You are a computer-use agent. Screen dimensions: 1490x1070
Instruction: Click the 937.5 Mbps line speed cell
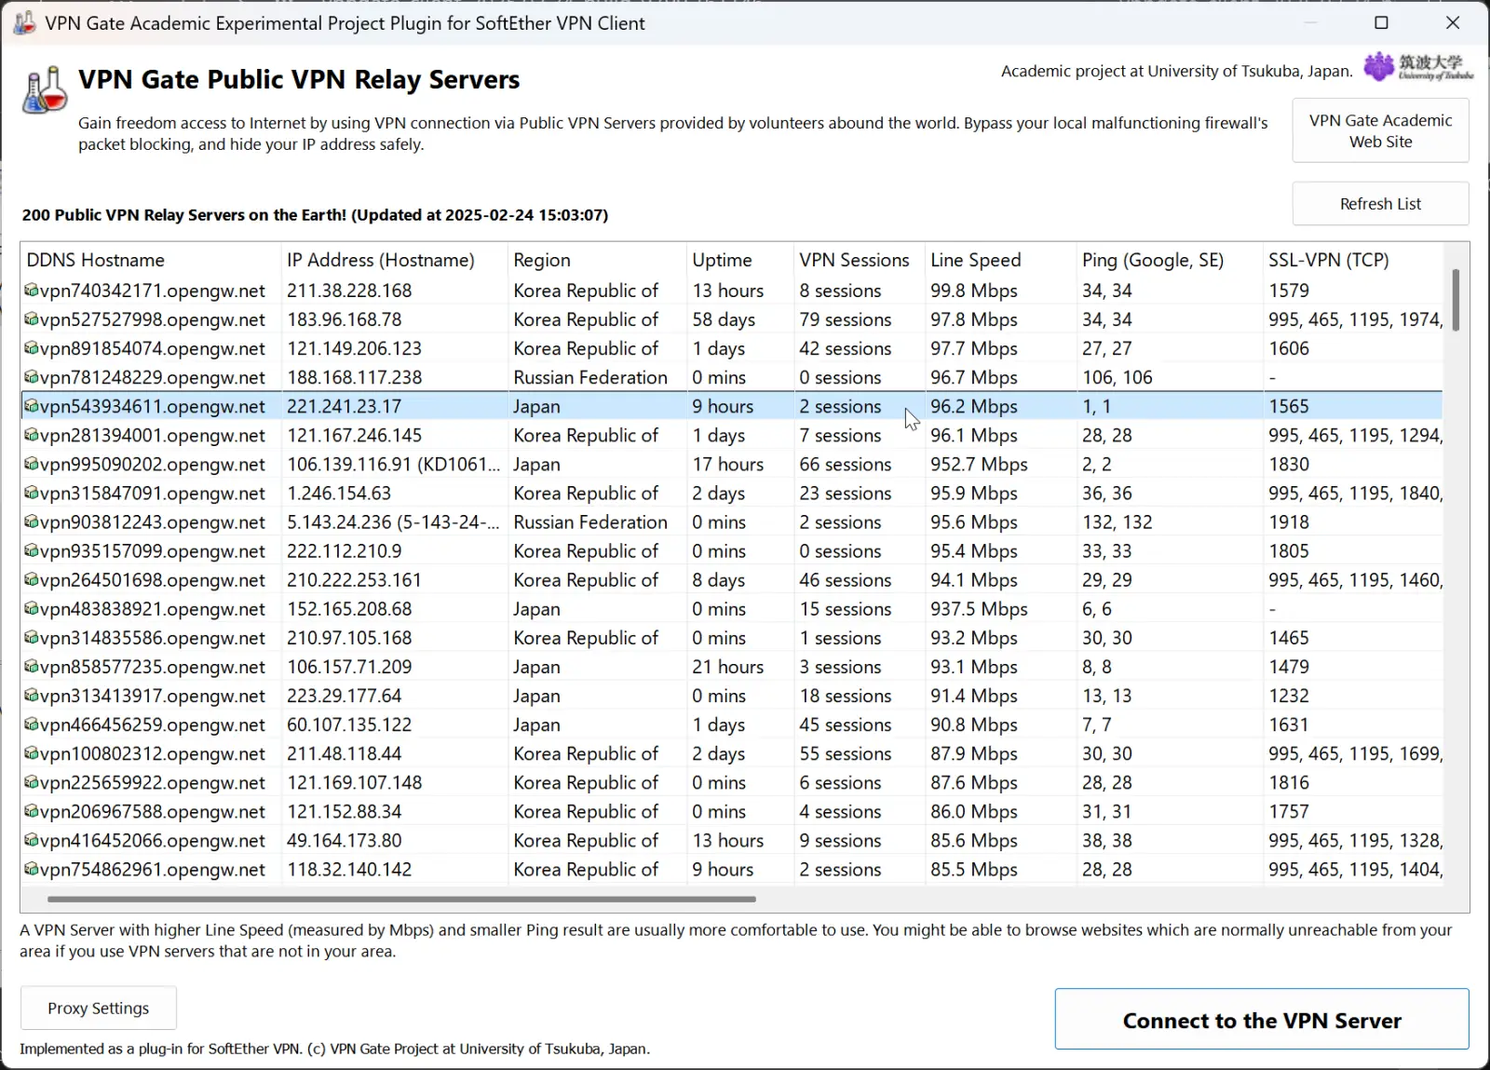979,608
